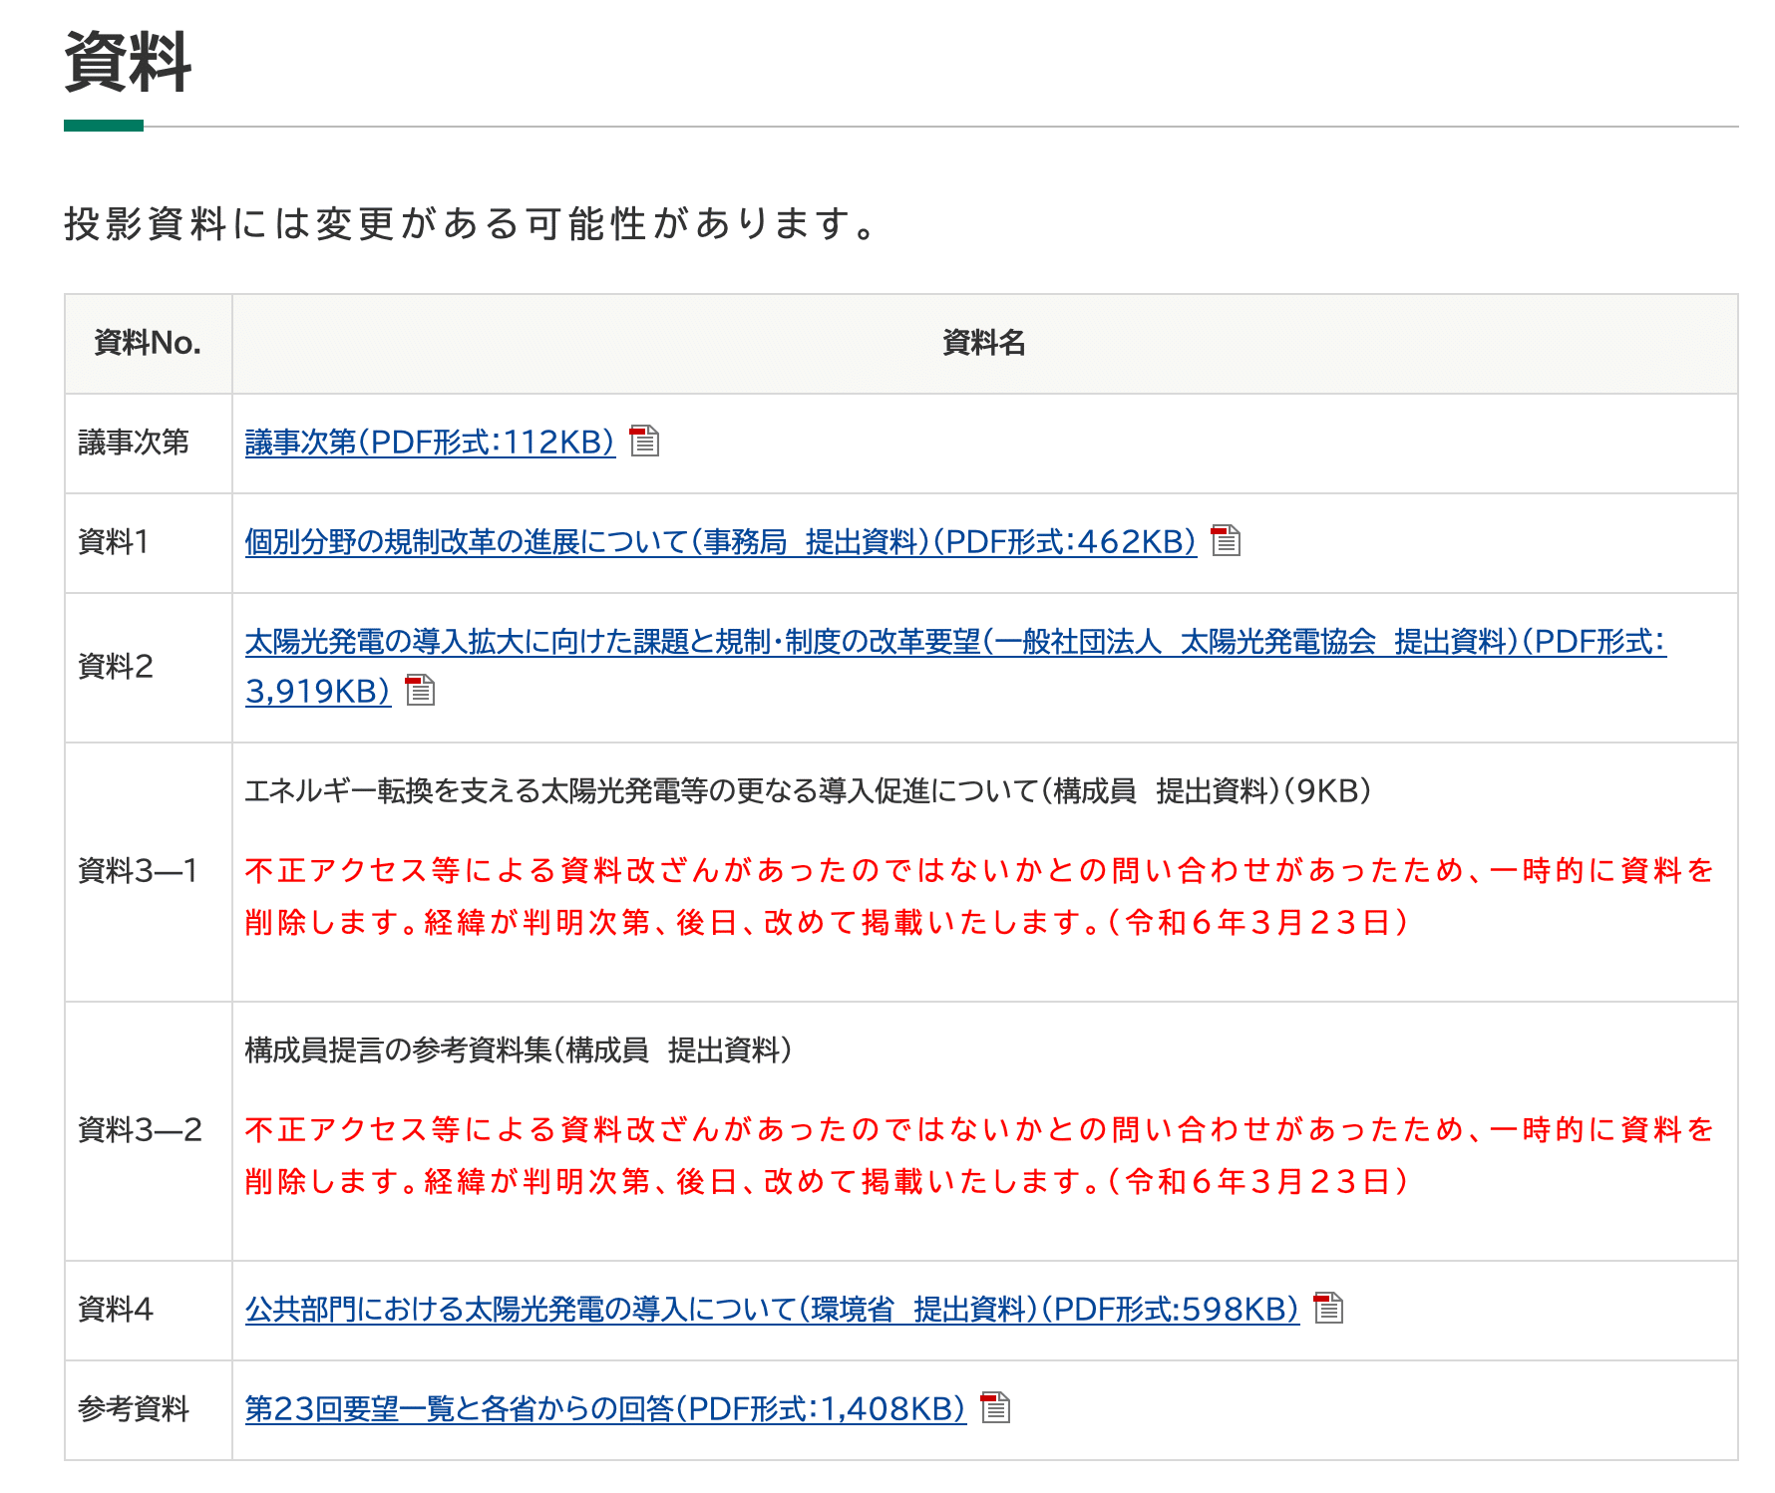
Task: Click the 資料3—1 row label
Action: [139, 871]
